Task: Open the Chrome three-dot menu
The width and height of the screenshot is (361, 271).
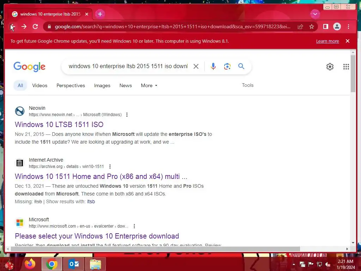Action: 348,27
